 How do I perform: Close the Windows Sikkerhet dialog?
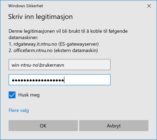point(149,6)
